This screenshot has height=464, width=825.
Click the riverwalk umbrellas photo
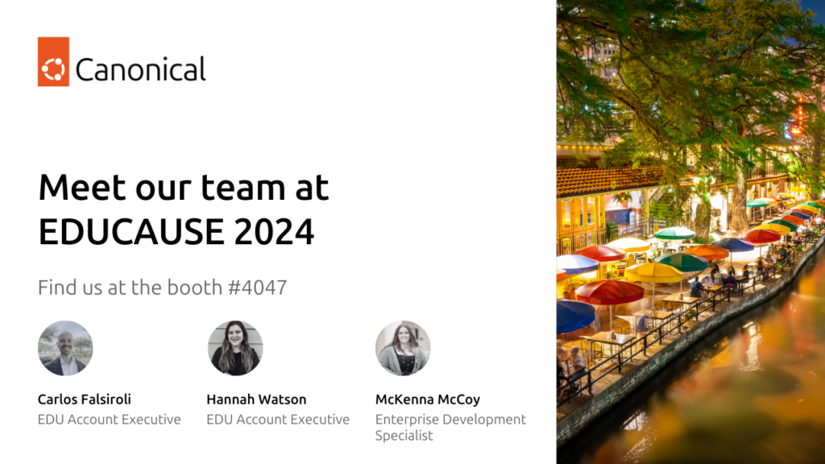click(x=690, y=232)
